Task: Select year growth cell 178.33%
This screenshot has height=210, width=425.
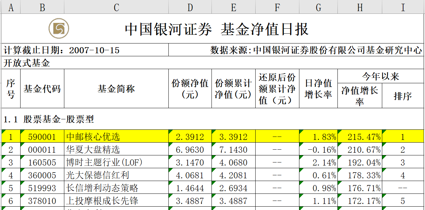Action: click(x=360, y=175)
